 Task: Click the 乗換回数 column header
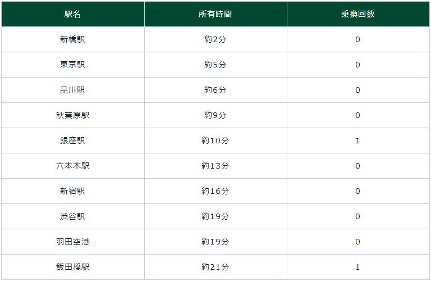pos(358,14)
